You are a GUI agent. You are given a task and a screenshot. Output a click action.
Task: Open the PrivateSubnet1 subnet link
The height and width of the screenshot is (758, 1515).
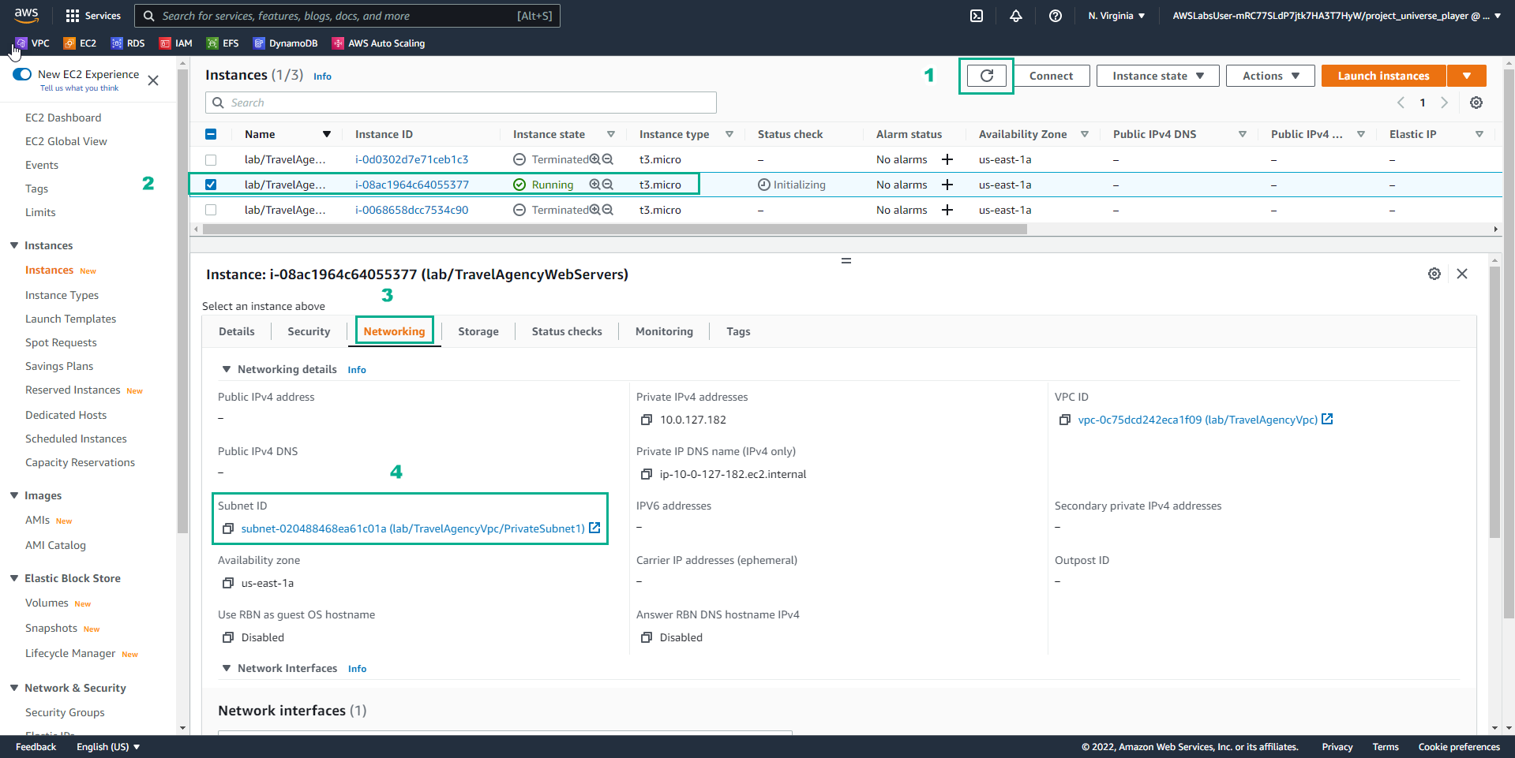click(x=413, y=528)
